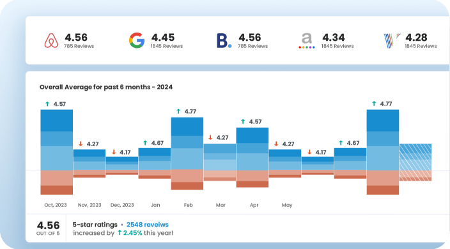Click the red down arrow above May bar

click(x=276, y=144)
